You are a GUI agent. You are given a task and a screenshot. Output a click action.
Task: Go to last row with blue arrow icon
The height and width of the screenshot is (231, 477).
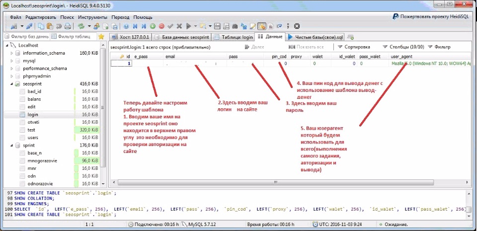click(x=144, y=26)
